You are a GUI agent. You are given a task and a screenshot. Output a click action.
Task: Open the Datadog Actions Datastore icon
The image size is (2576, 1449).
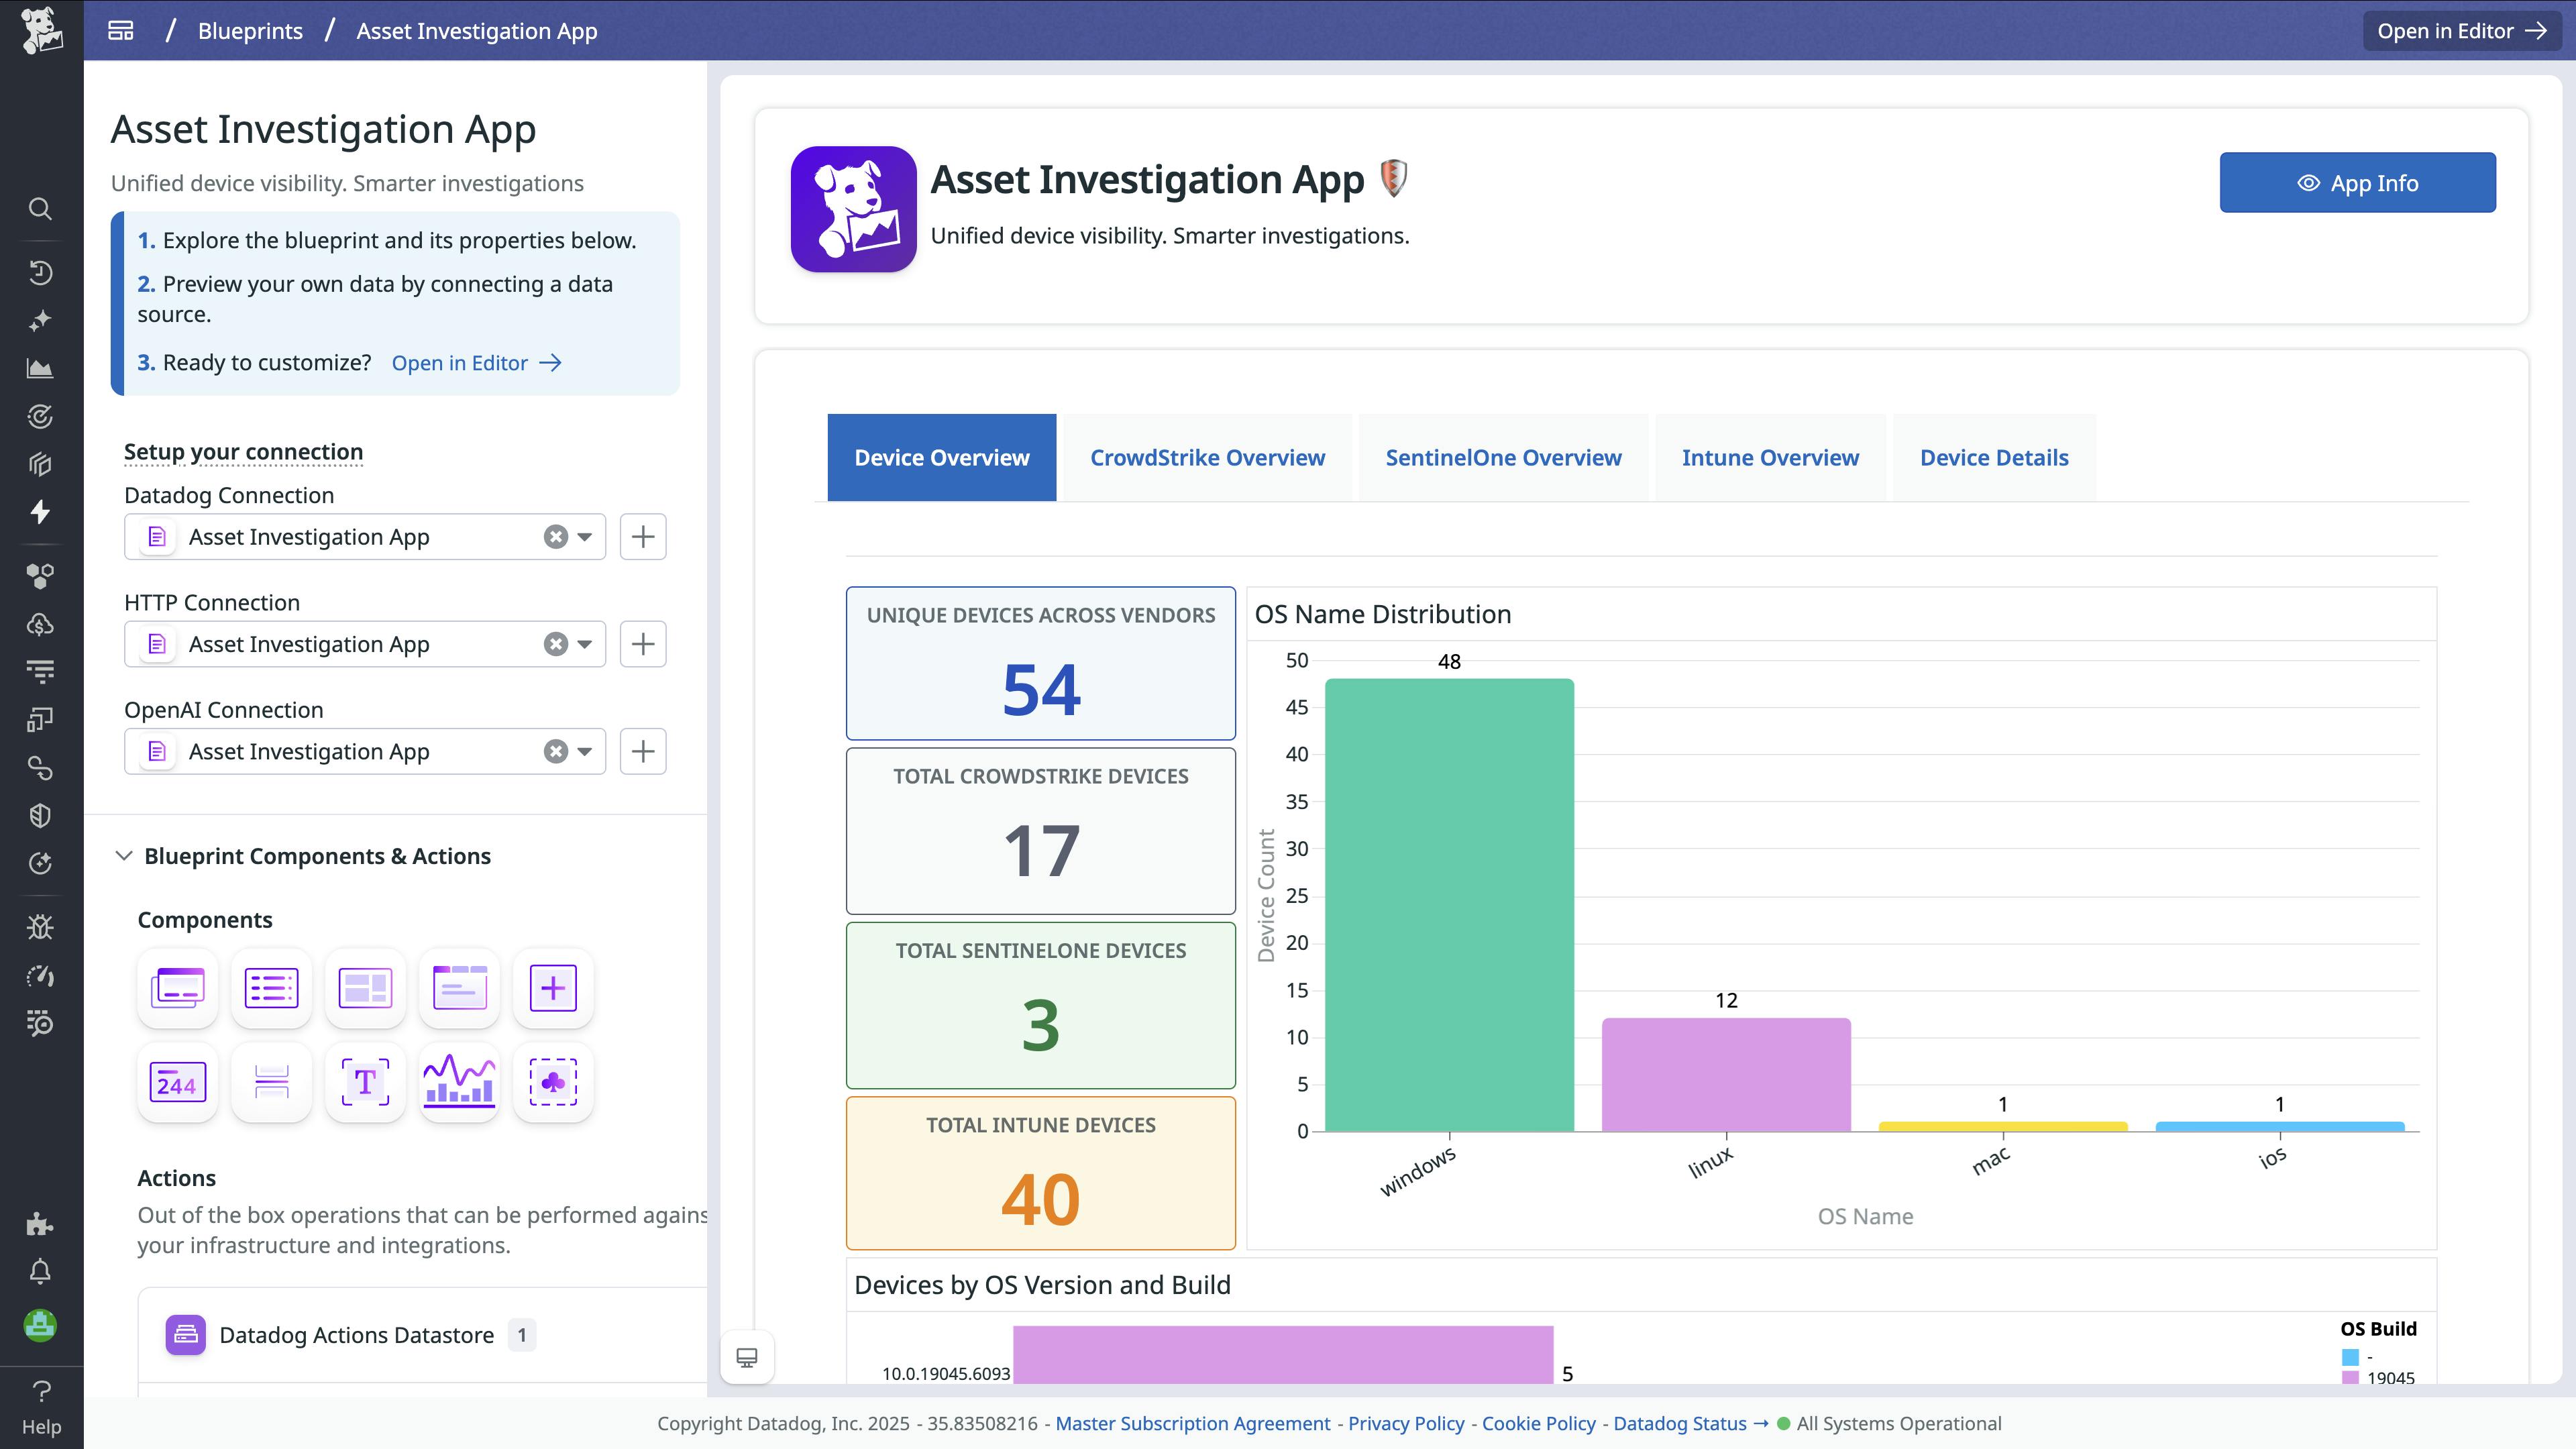[x=186, y=1334]
